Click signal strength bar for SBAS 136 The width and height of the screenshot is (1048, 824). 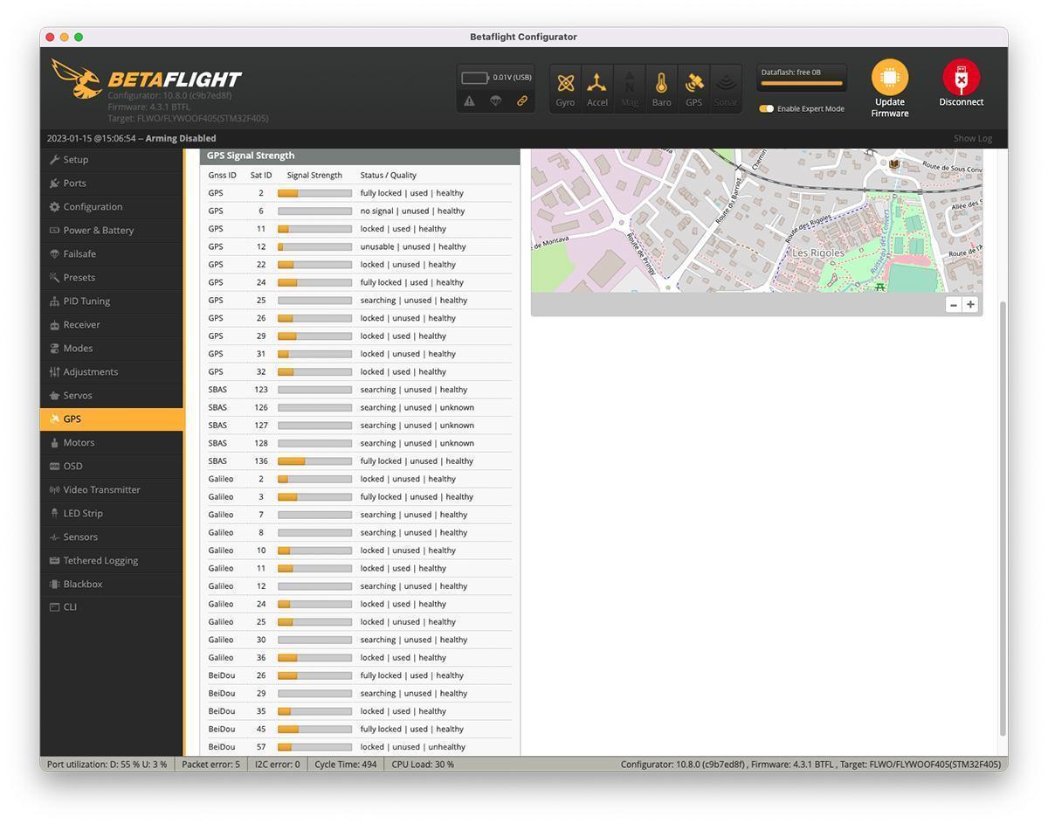click(x=314, y=461)
